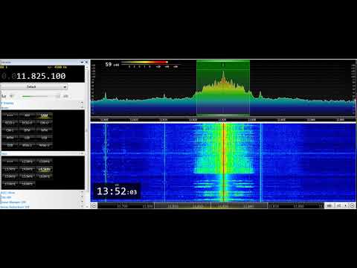Choose CW-L mode
Screen dimensions: 357x268
pos(10,130)
